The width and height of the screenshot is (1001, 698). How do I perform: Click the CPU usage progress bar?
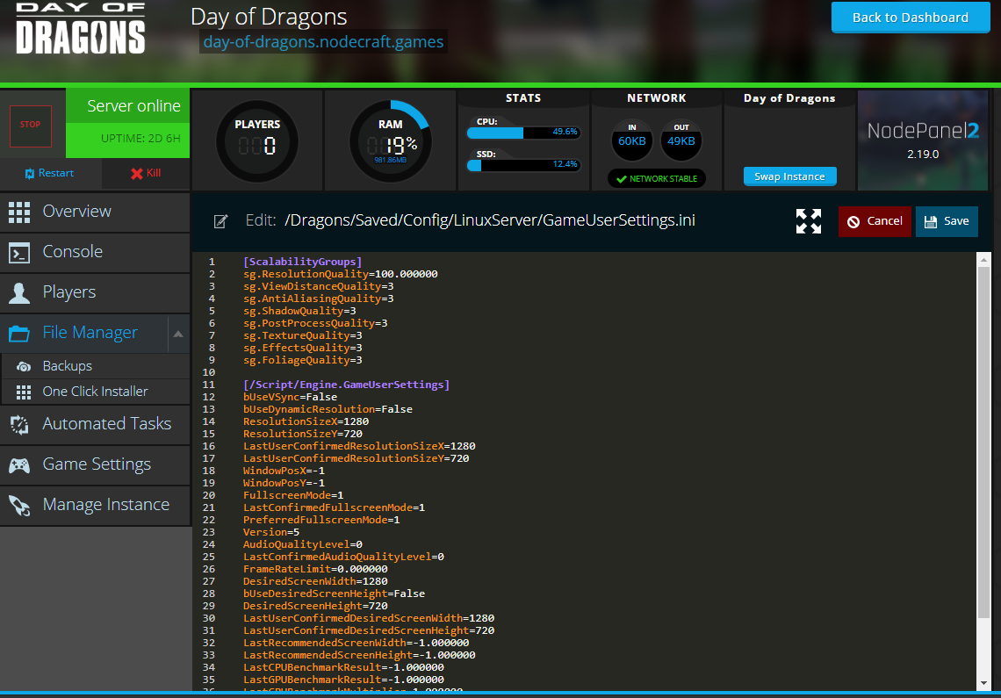[x=524, y=133]
